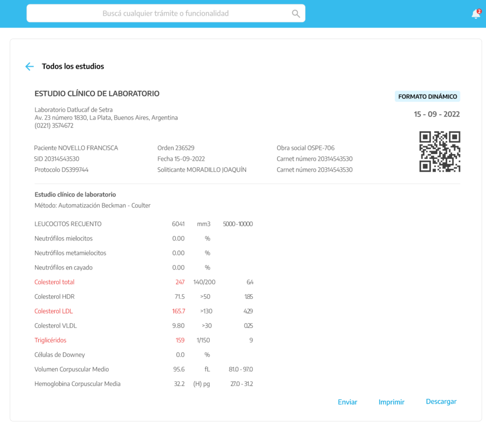The height and width of the screenshot is (429, 486).
Task: Click the QR code image
Action: click(439, 152)
